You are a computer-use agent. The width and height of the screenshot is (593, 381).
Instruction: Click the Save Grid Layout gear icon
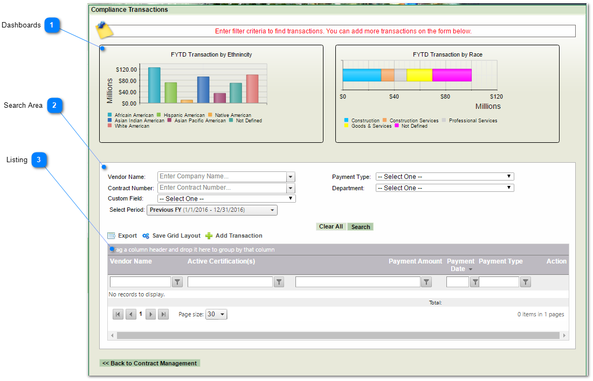[146, 236]
